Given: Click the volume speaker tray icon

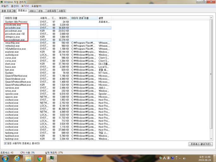Looking at the screenshot, I should [184, 159].
